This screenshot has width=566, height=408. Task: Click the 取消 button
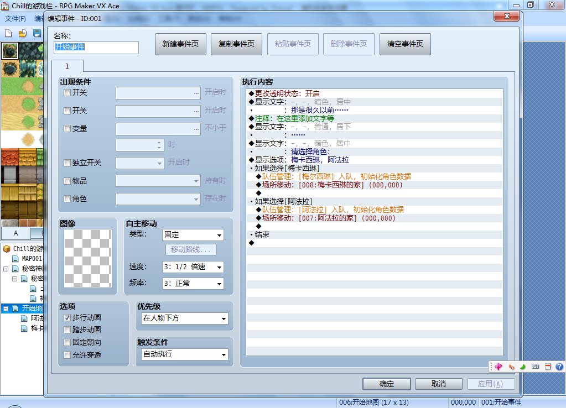click(x=439, y=384)
